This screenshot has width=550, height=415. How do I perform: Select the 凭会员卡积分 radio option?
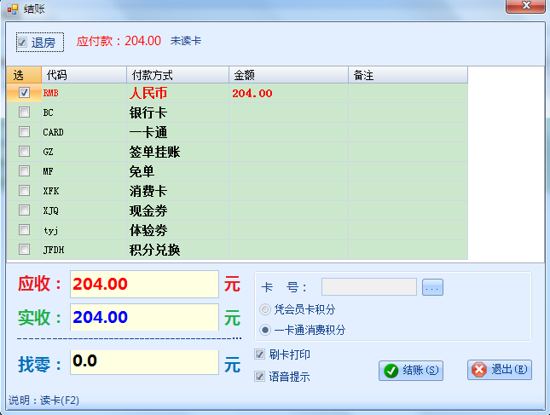[x=265, y=309]
